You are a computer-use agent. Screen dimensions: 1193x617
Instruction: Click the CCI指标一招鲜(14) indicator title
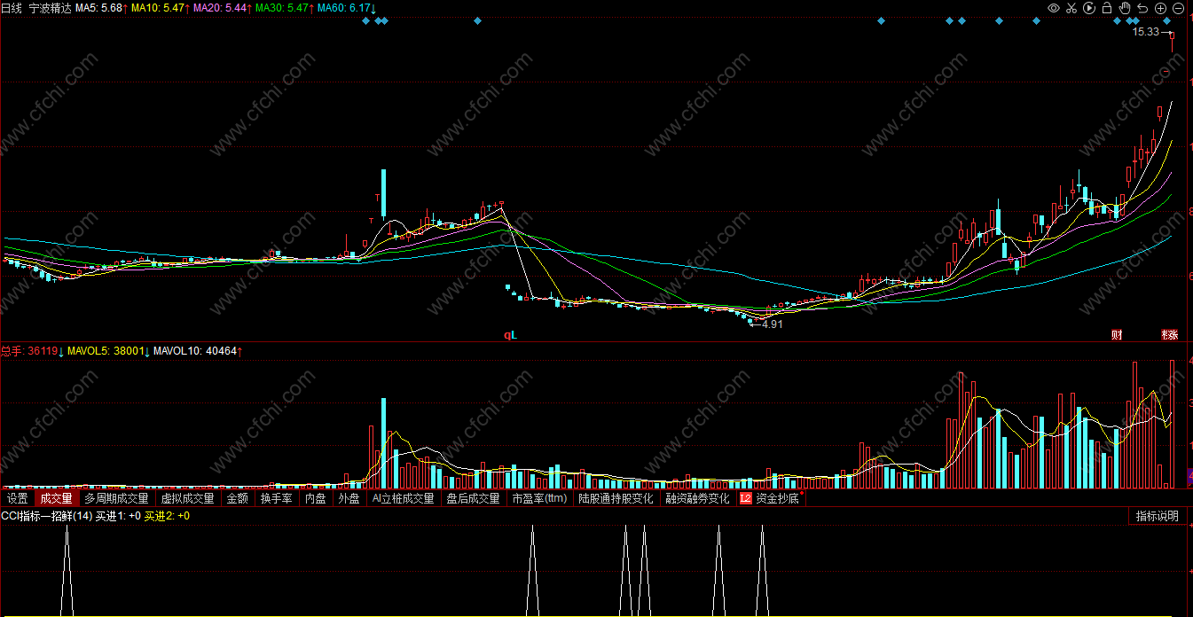pos(46,516)
